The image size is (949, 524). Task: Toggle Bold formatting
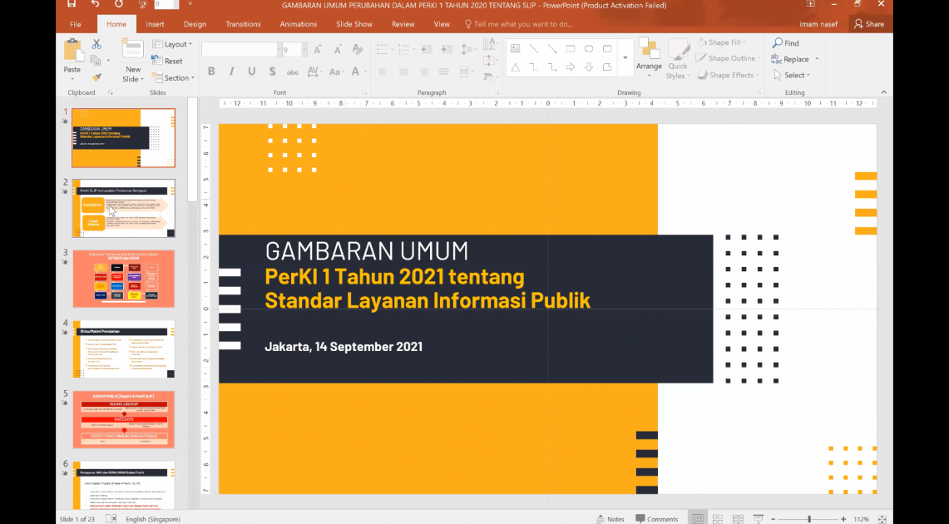211,72
